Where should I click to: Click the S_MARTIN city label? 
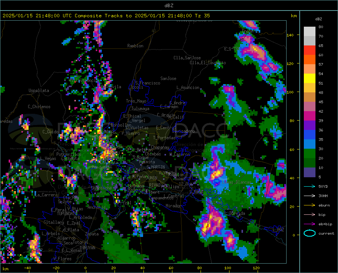155,167
